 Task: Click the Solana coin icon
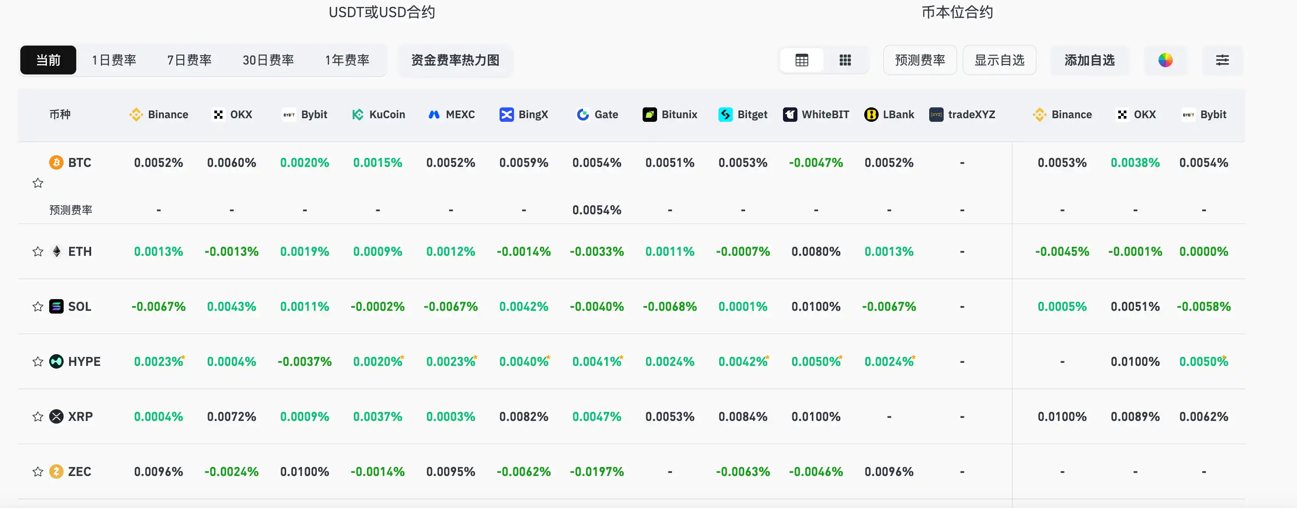click(56, 307)
